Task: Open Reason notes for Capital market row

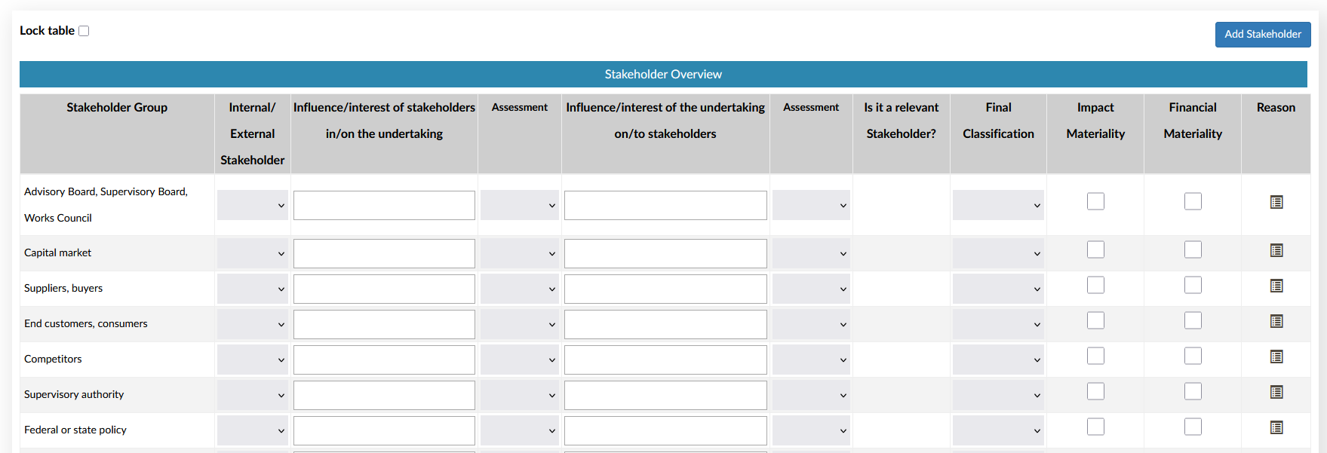Action: coord(1276,250)
